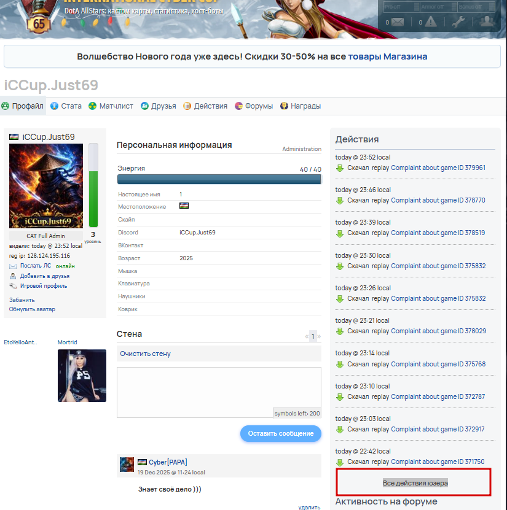Click удалить link under wall post

click(309, 507)
